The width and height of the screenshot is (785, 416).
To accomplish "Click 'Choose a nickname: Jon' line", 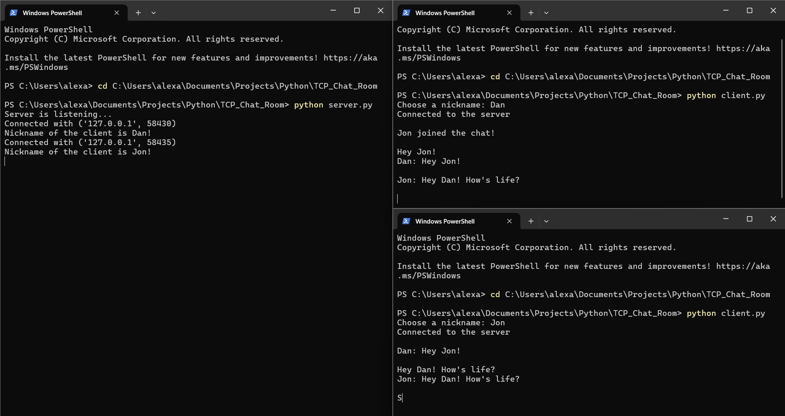I will [451, 323].
